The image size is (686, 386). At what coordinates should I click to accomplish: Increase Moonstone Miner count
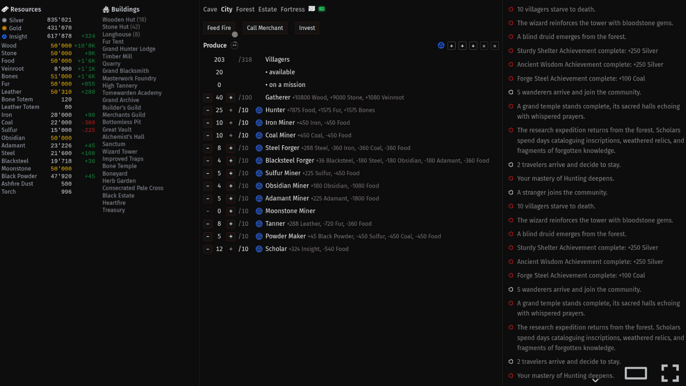click(x=231, y=211)
